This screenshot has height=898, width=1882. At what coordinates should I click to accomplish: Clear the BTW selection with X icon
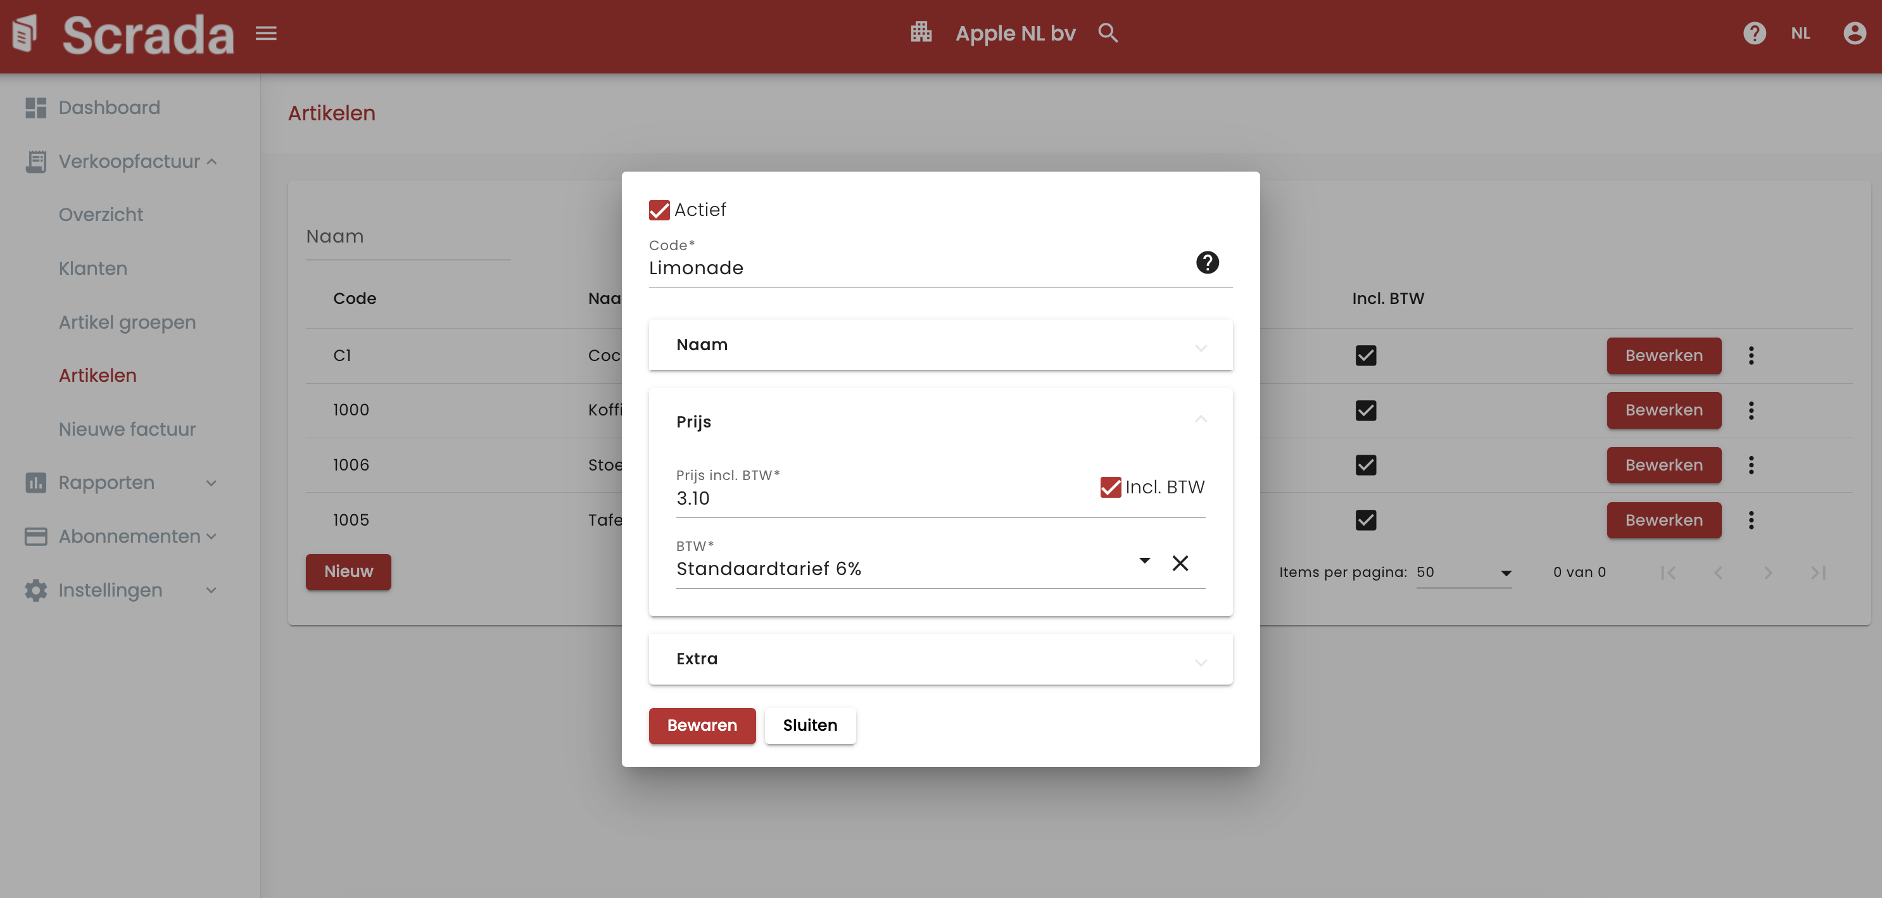click(1180, 564)
